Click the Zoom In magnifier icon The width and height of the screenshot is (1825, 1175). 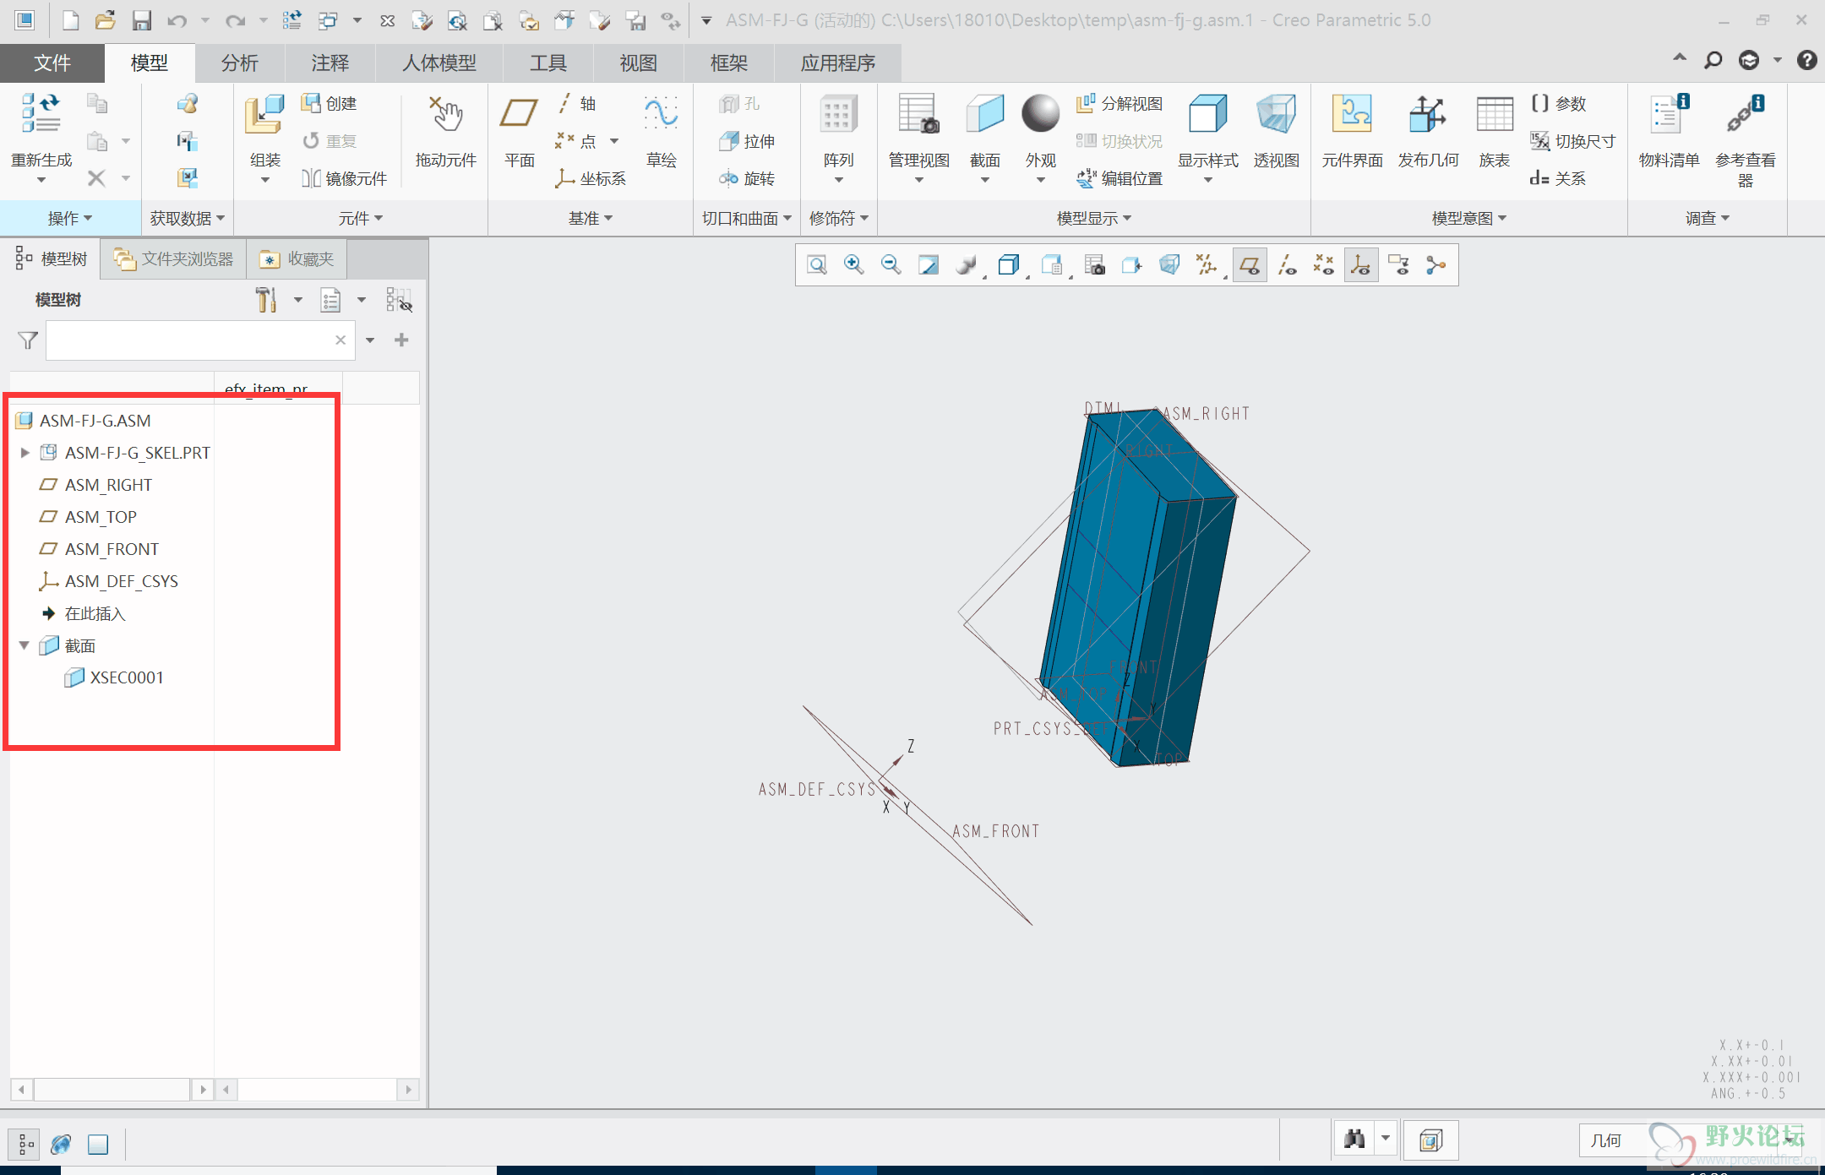(853, 265)
